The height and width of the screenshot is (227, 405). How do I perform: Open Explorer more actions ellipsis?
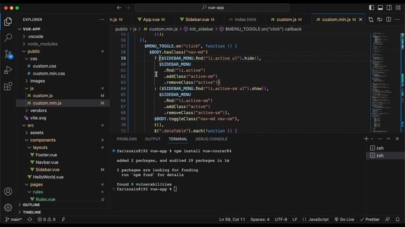click(x=102, y=20)
